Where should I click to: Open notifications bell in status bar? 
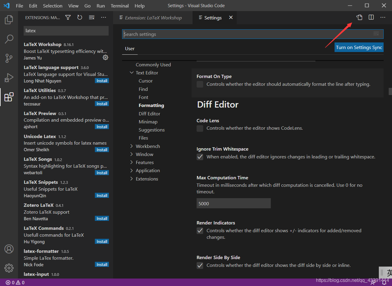click(x=384, y=282)
